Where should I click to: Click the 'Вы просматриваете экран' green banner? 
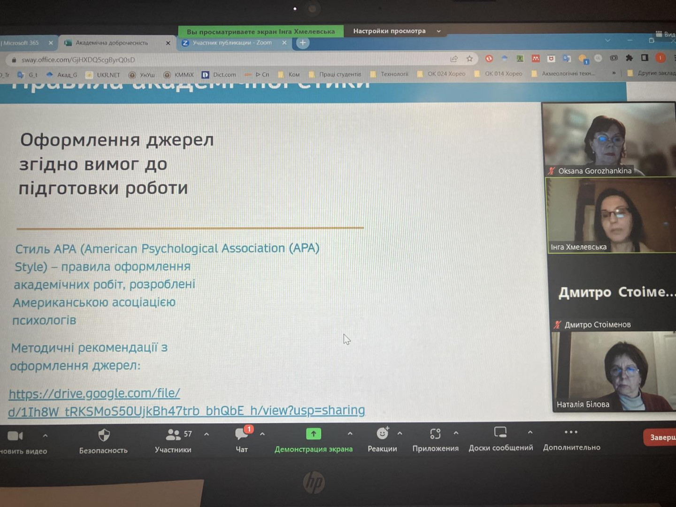tap(261, 31)
